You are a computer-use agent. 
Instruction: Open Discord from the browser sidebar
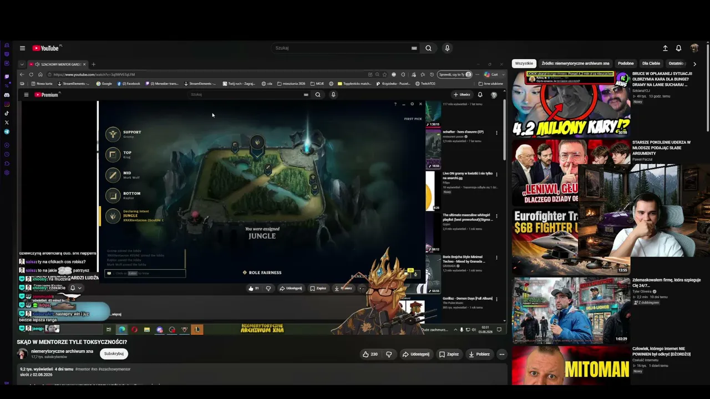point(7,95)
